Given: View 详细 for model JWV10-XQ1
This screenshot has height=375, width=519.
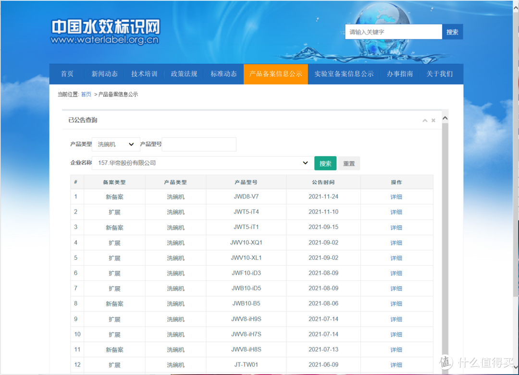Looking at the screenshot, I should (396, 243).
